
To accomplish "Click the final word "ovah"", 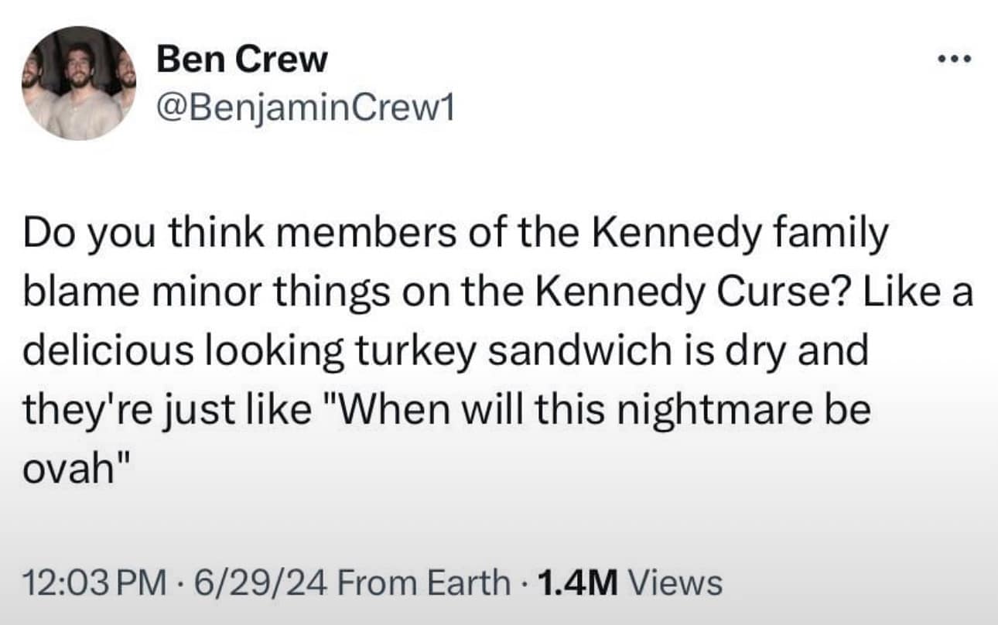I will click(71, 467).
